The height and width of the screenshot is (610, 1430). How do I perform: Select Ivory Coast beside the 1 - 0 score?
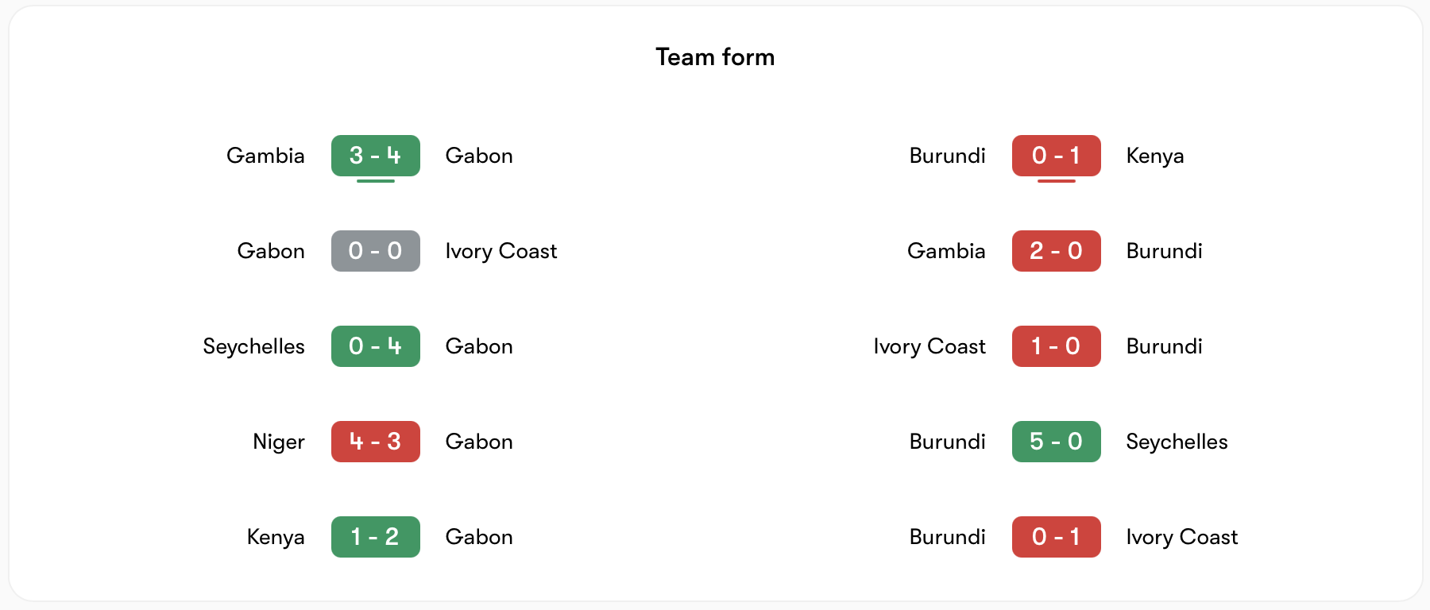pos(929,346)
